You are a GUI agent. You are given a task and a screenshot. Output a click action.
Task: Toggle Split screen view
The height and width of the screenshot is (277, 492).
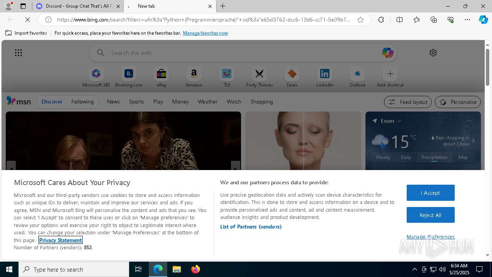pyautogui.click(x=399, y=20)
